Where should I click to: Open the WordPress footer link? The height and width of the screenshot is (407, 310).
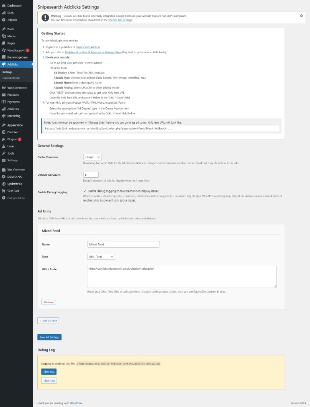(x=76, y=403)
